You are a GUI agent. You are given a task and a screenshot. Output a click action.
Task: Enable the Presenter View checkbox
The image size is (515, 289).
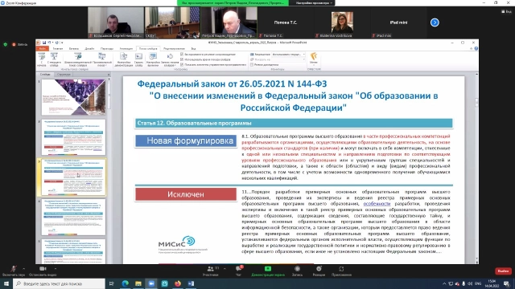tap(252, 64)
